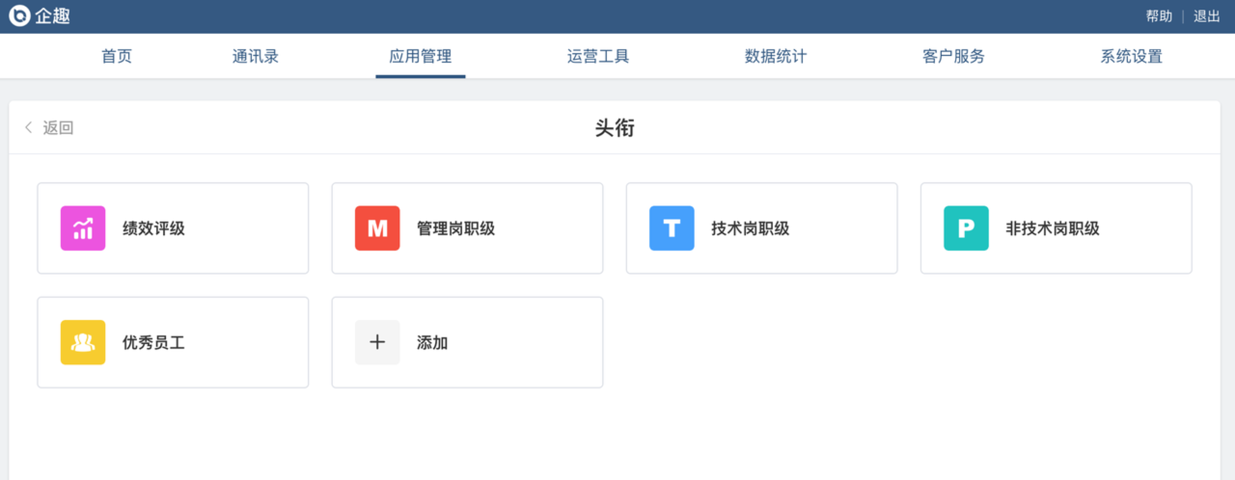Switch to the 通讯录 tab
This screenshot has width=1235, height=480.
[x=255, y=56]
